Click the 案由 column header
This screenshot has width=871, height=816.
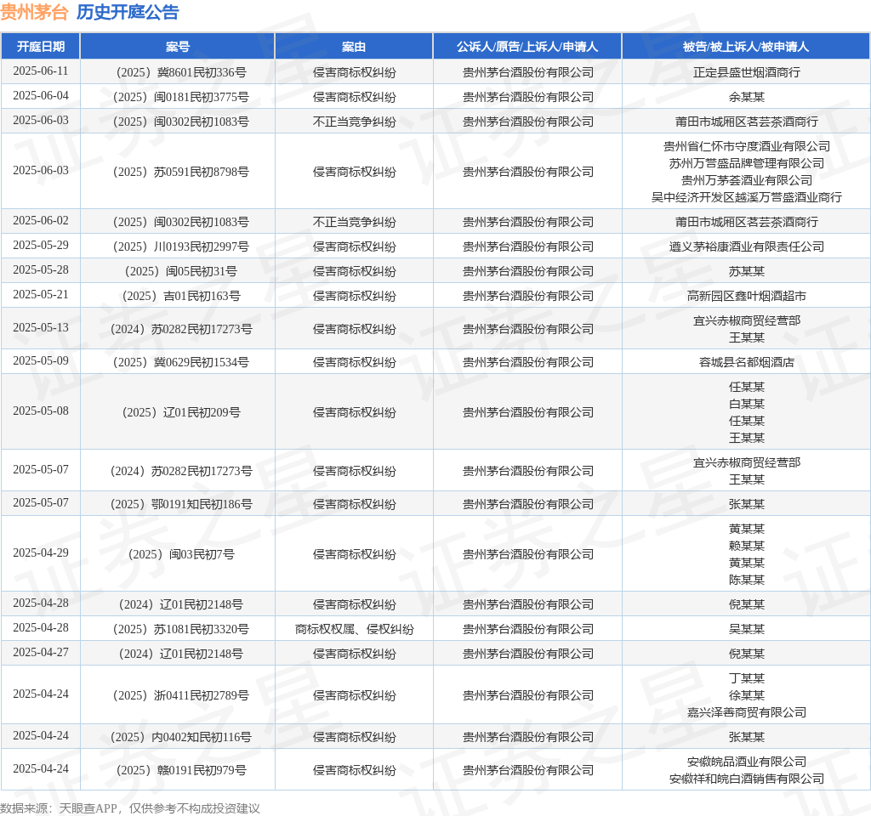coord(354,47)
